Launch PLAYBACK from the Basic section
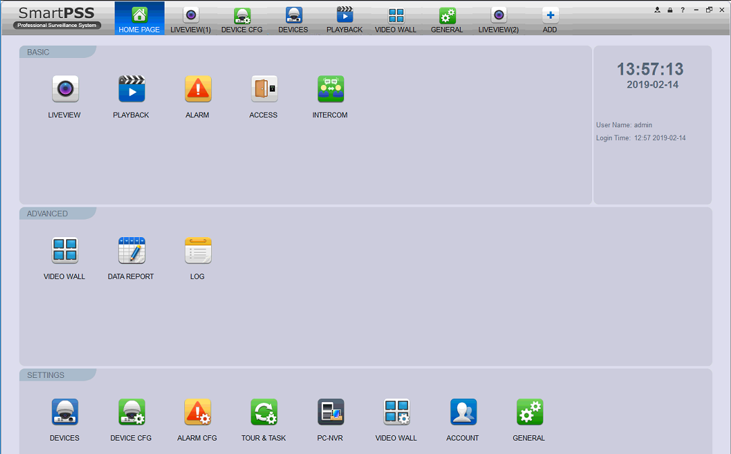731x454 pixels. [x=131, y=89]
